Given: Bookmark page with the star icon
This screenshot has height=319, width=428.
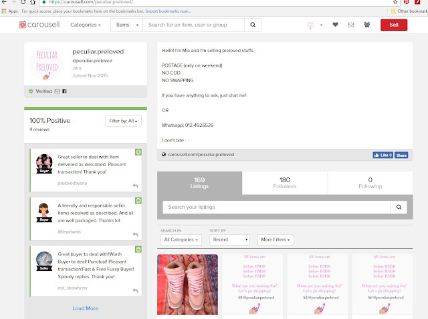Looking at the screenshot, I should pos(395,2).
